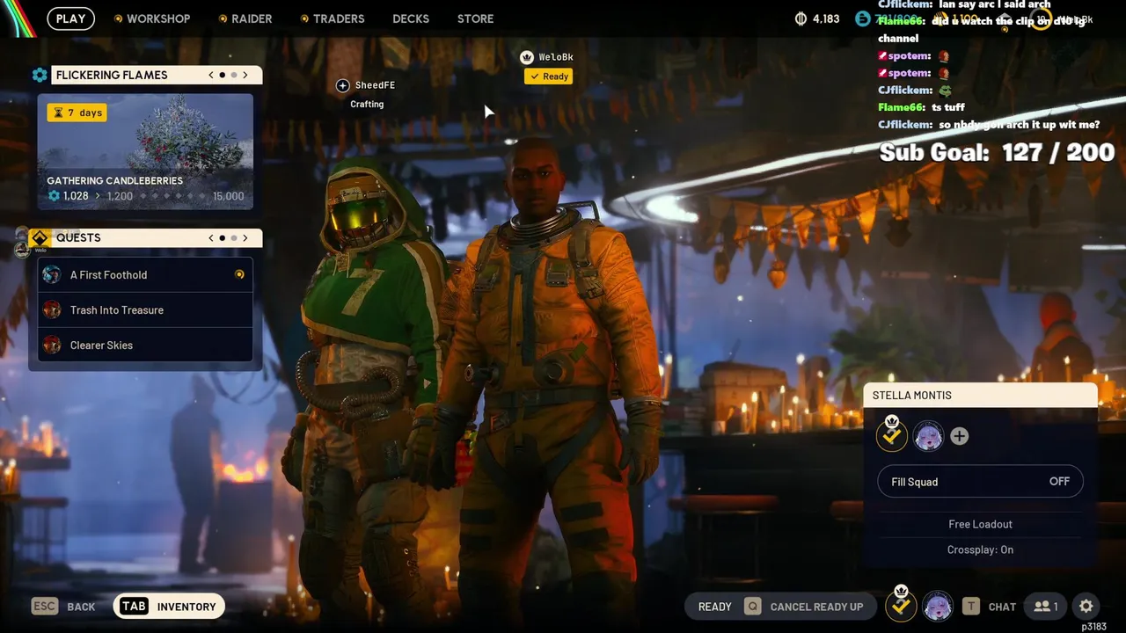Click the Candleberries progress bar 1,028
The image size is (1126, 633).
[x=145, y=196]
